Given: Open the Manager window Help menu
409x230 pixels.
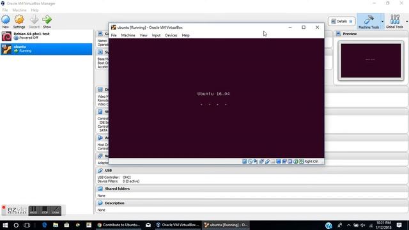Looking at the screenshot, I should coord(35,10).
